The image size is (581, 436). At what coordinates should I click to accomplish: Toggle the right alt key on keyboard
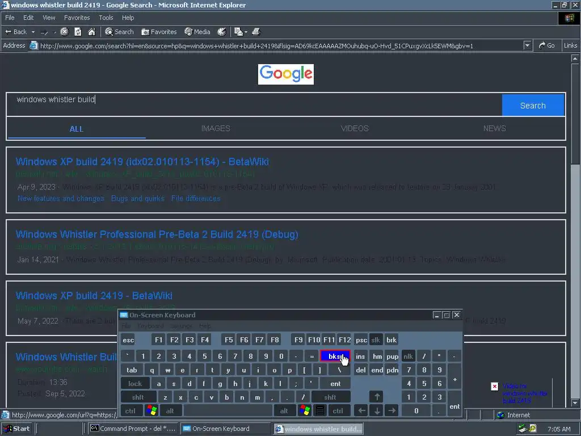click(284, 410)
